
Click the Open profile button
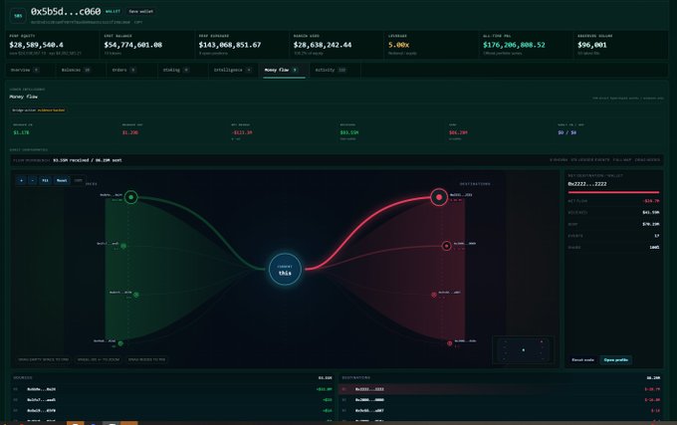tap(616, 360)
